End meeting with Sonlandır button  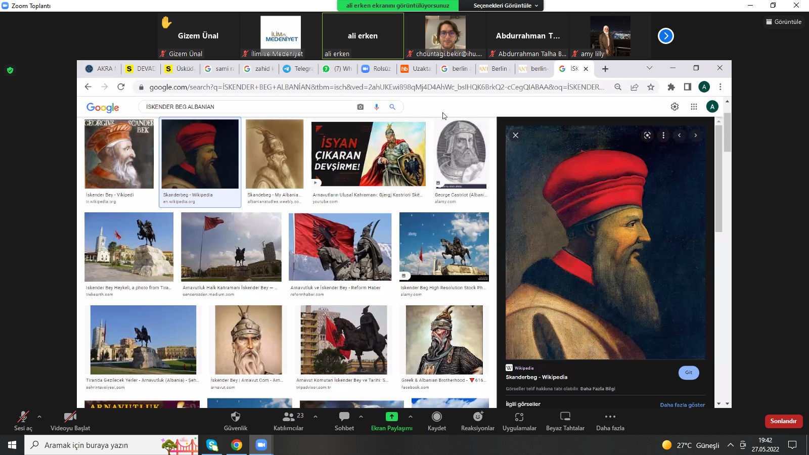tap(783, 421)
